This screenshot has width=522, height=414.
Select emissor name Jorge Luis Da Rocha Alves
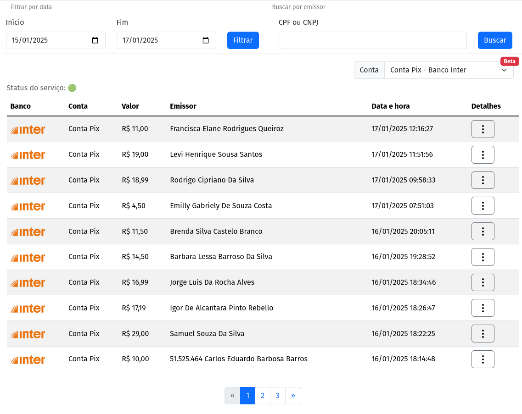pyautogui.click(x=212, y=282)
